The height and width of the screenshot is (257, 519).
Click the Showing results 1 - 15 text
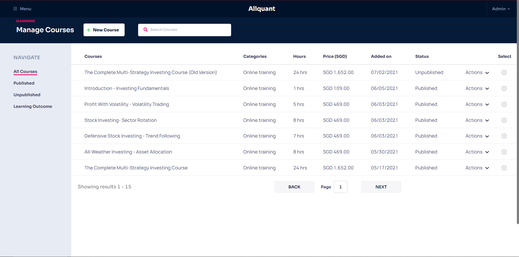[x=105, y=187]
